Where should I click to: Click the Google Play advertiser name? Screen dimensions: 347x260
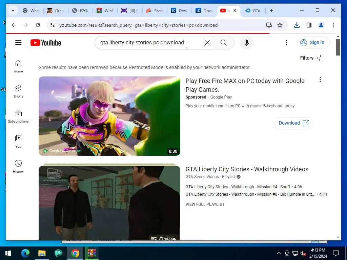pos(221,97)
